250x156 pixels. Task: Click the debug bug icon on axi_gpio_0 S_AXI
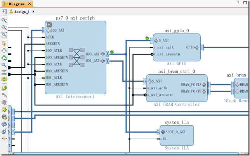click(x=147, y=38)
